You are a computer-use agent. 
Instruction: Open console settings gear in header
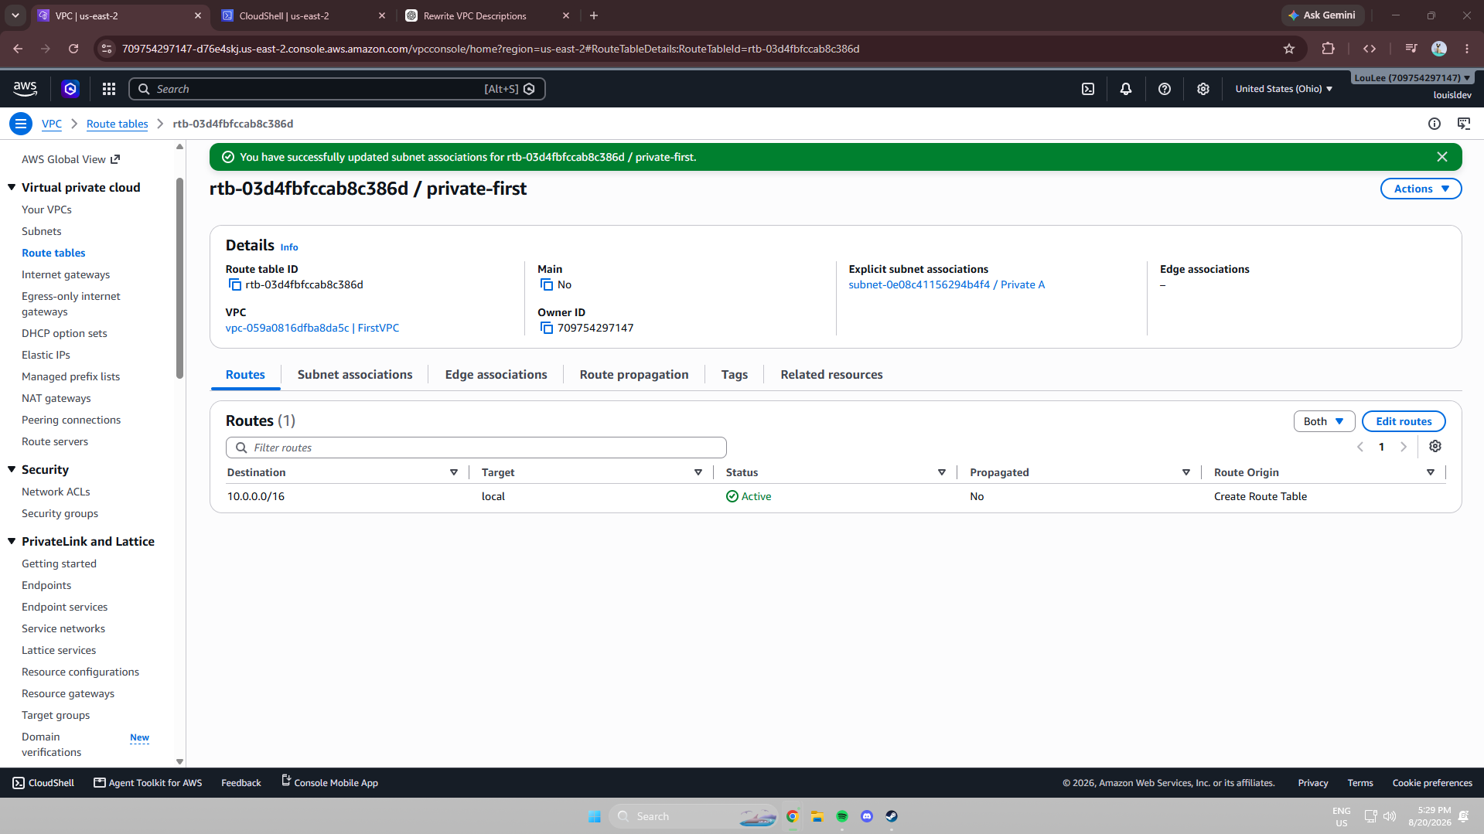[x=1203, y=89]
